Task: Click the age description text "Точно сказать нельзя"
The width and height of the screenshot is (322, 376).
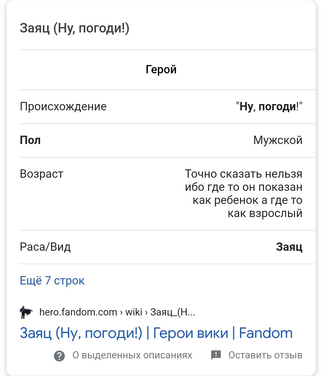Action: (x=244, y=174)
